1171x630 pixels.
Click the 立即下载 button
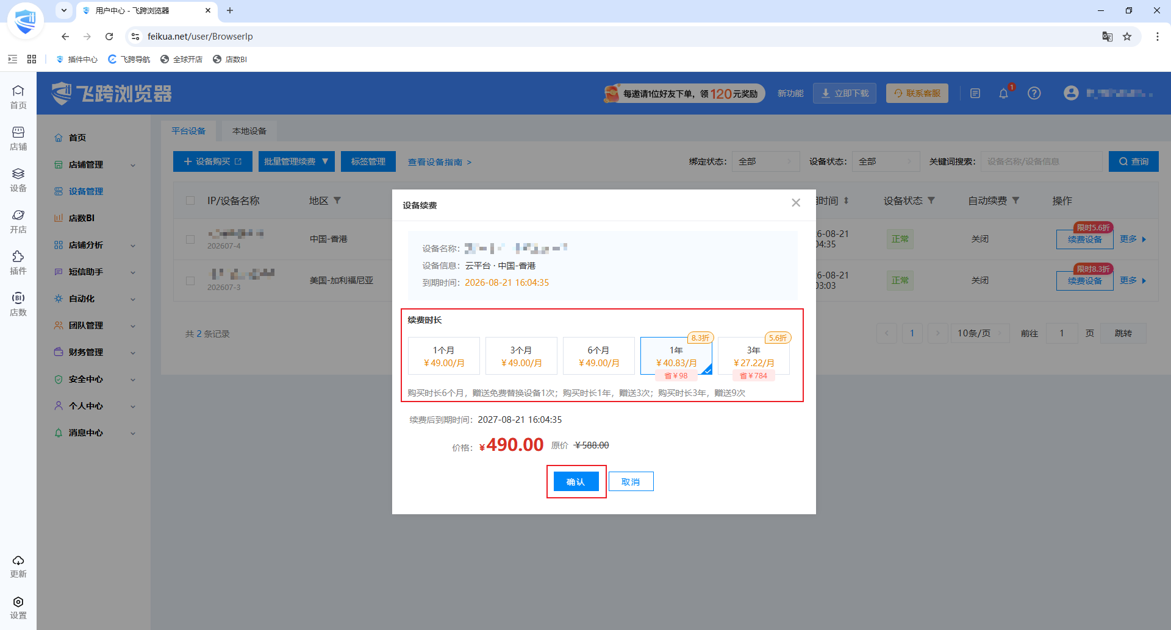coord(845,93)
